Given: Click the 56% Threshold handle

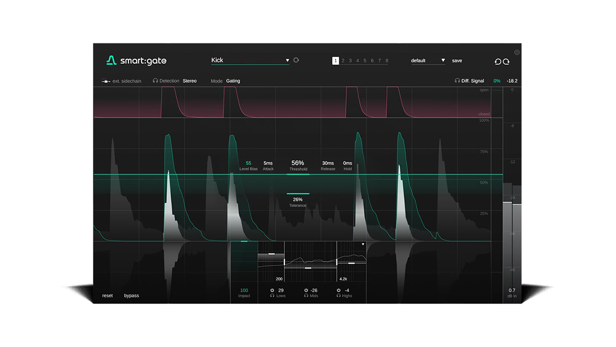Looking at the screenshot, I should pyautogui.click(x=298, y=174).
